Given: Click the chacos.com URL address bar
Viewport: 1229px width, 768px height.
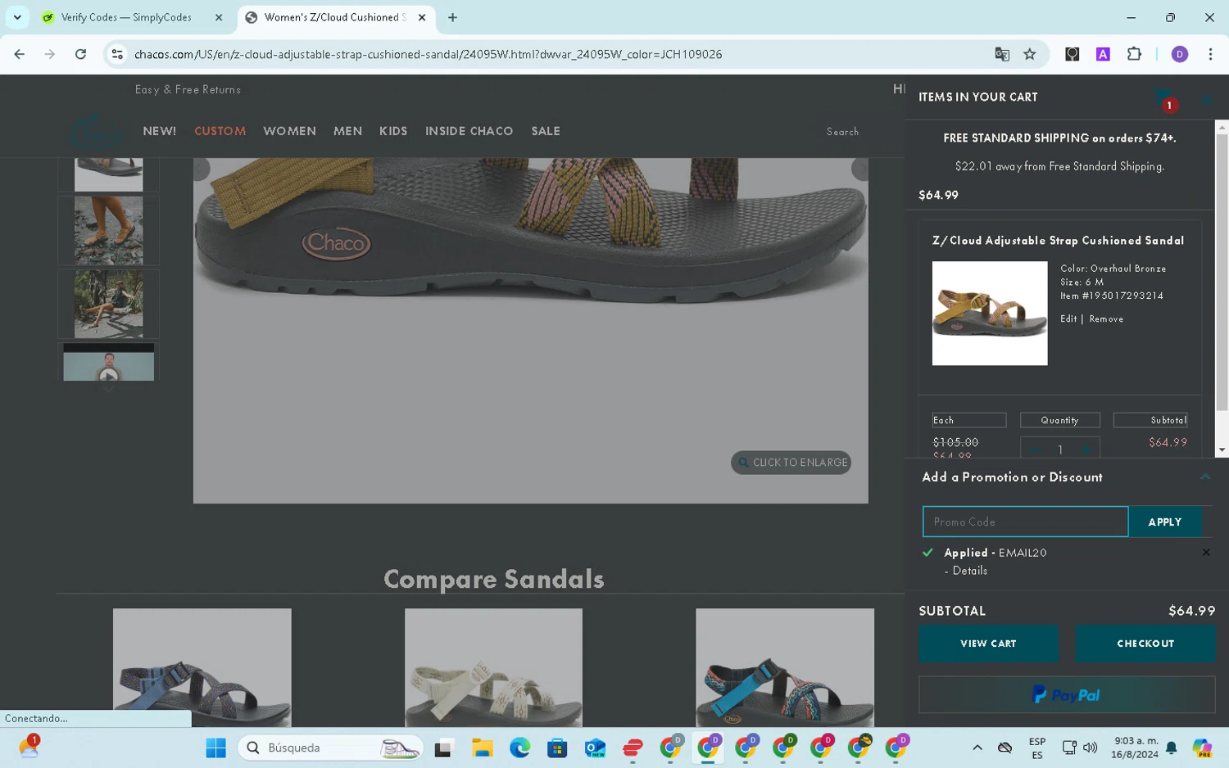Looking at the screenshot, I should pyautogui.click(x=428, y=54).
